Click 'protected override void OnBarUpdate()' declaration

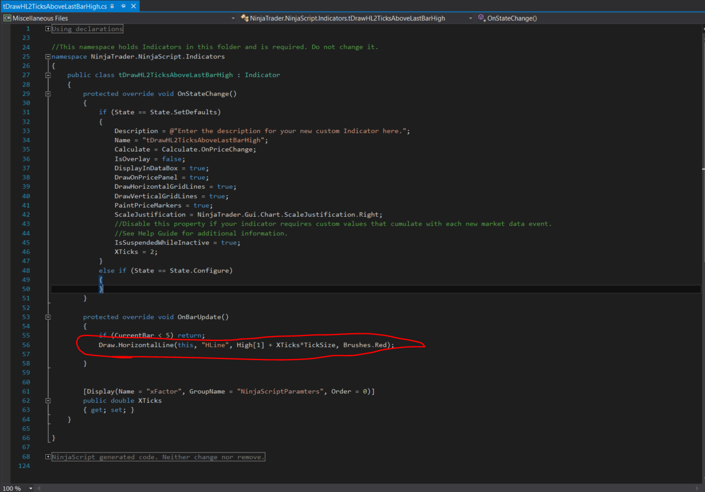156,317
